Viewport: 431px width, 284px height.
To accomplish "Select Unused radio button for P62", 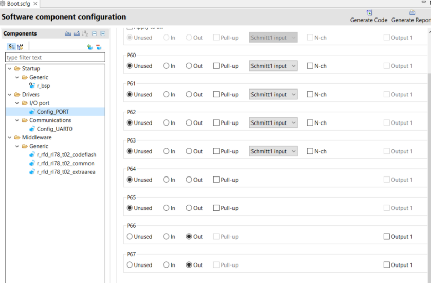I will tap(130, 122).
